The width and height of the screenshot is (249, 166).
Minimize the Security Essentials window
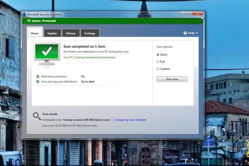click(183, 13)
